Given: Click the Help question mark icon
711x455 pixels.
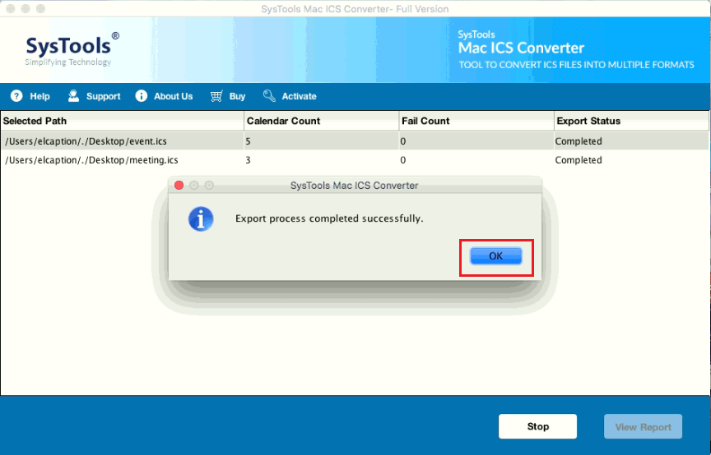Looking at the screenshot, I should (16, 96).
